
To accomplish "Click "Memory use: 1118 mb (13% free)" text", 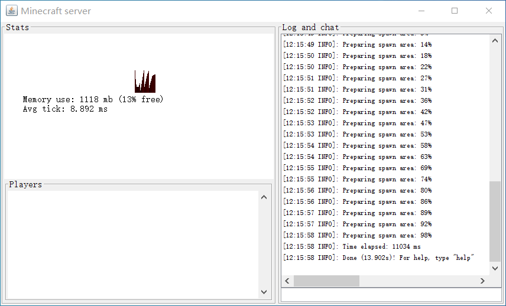I will click(x=93, y=99).
